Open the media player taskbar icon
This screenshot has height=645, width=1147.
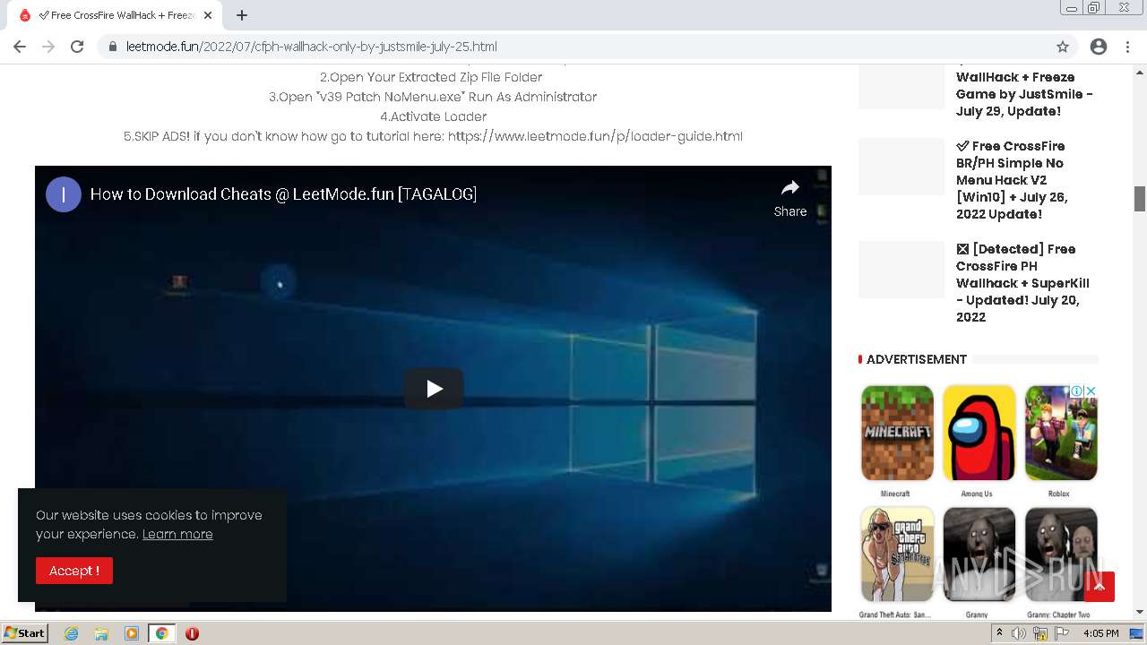(132, 633)
